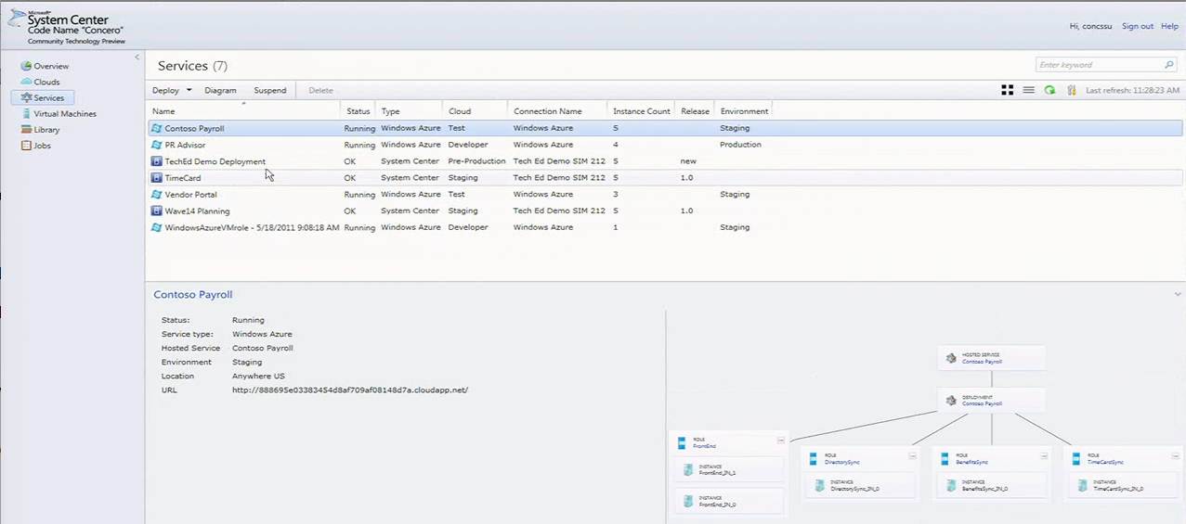Go to the Clouds section
The image size is (1186, 524).
(46, 83)
